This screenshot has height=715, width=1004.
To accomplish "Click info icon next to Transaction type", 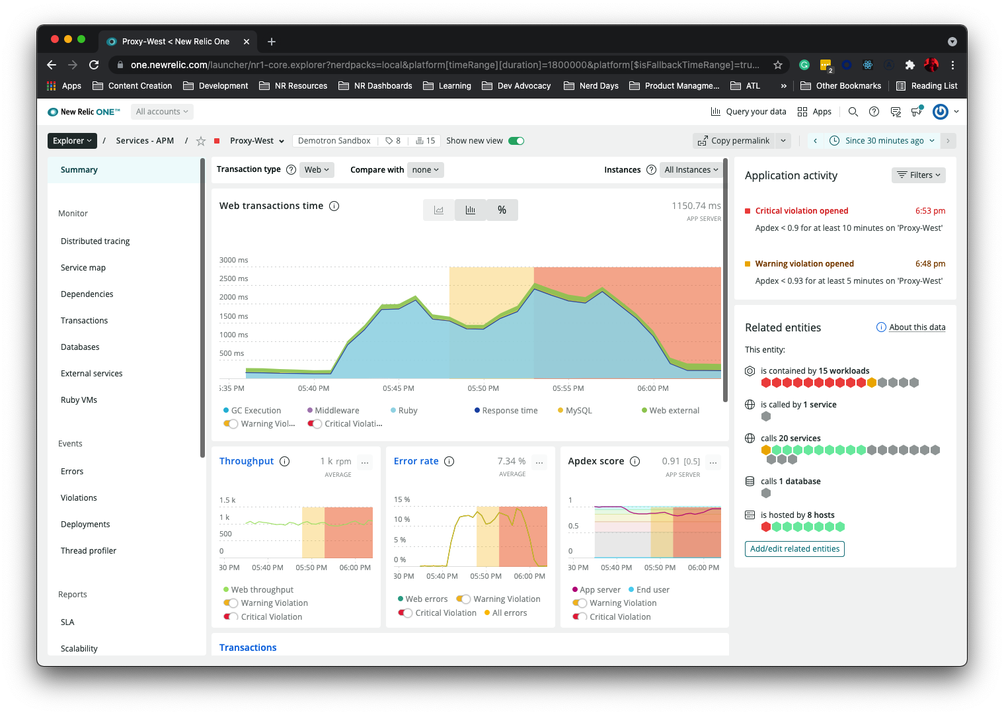I will (x=291, y=169).
